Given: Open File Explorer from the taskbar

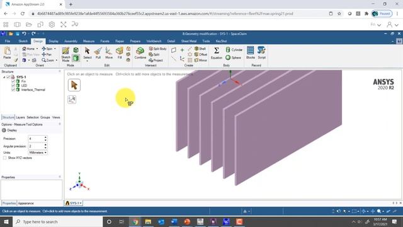Looking at the screenshot, I should pyautogui.click(x=148, y=221).
